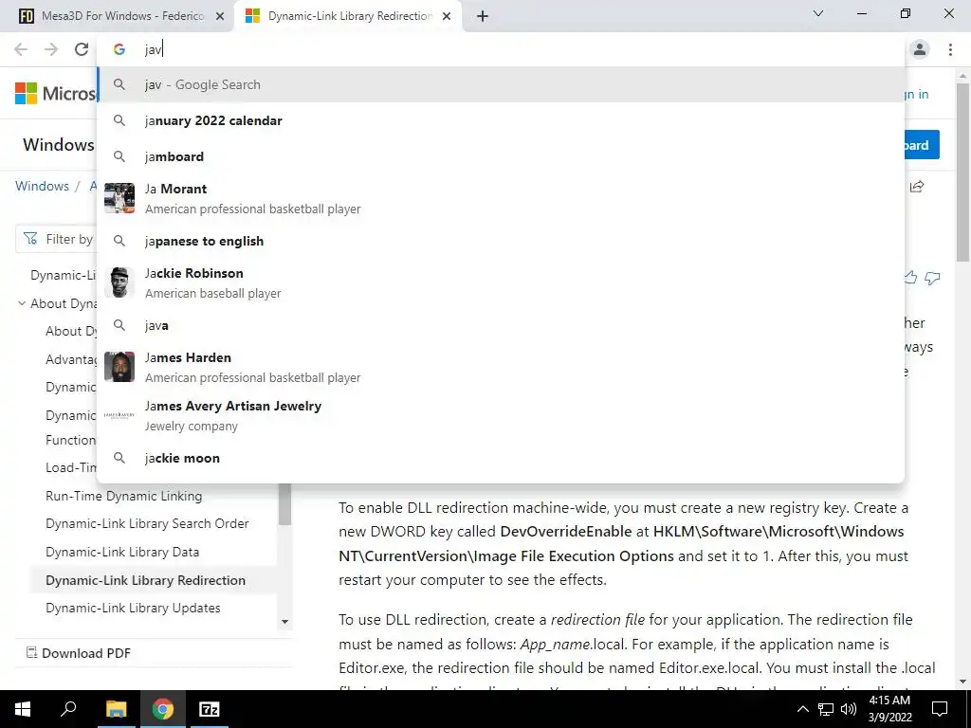This screenshot has width=971, height=728.
Task: Collapse the About Dynamic-Link Libraries tree node
Action: (x=22, y=303)
